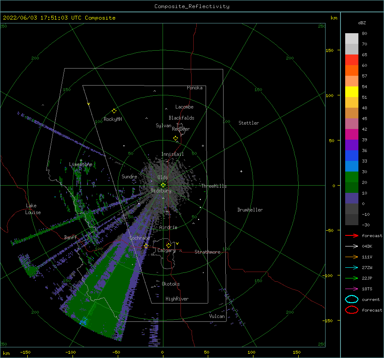Click the yellow diamond marker below Cochrane

[146, 246]
